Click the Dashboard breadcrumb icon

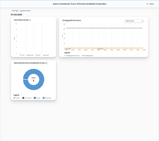(21, 11)
